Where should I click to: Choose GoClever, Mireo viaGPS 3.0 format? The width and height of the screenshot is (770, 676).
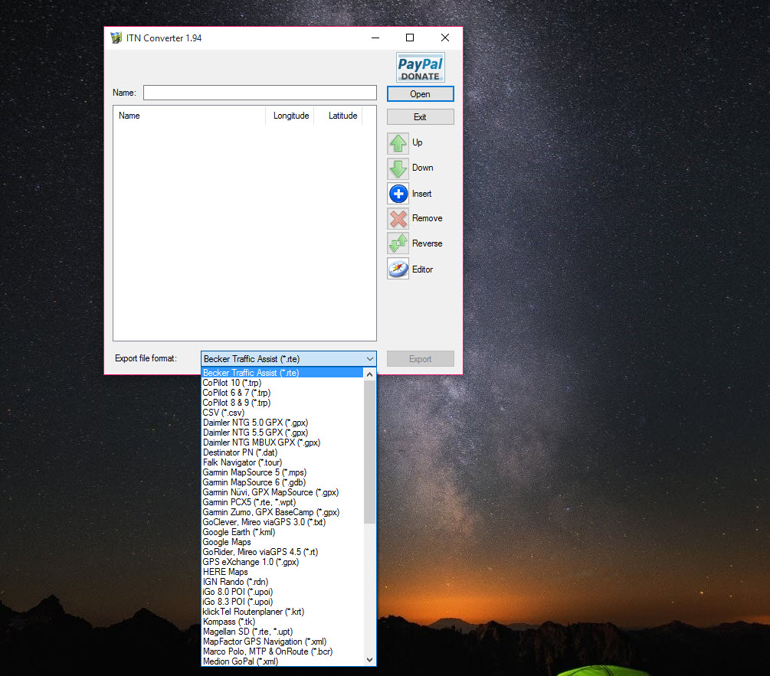click(x=283, y=522)
